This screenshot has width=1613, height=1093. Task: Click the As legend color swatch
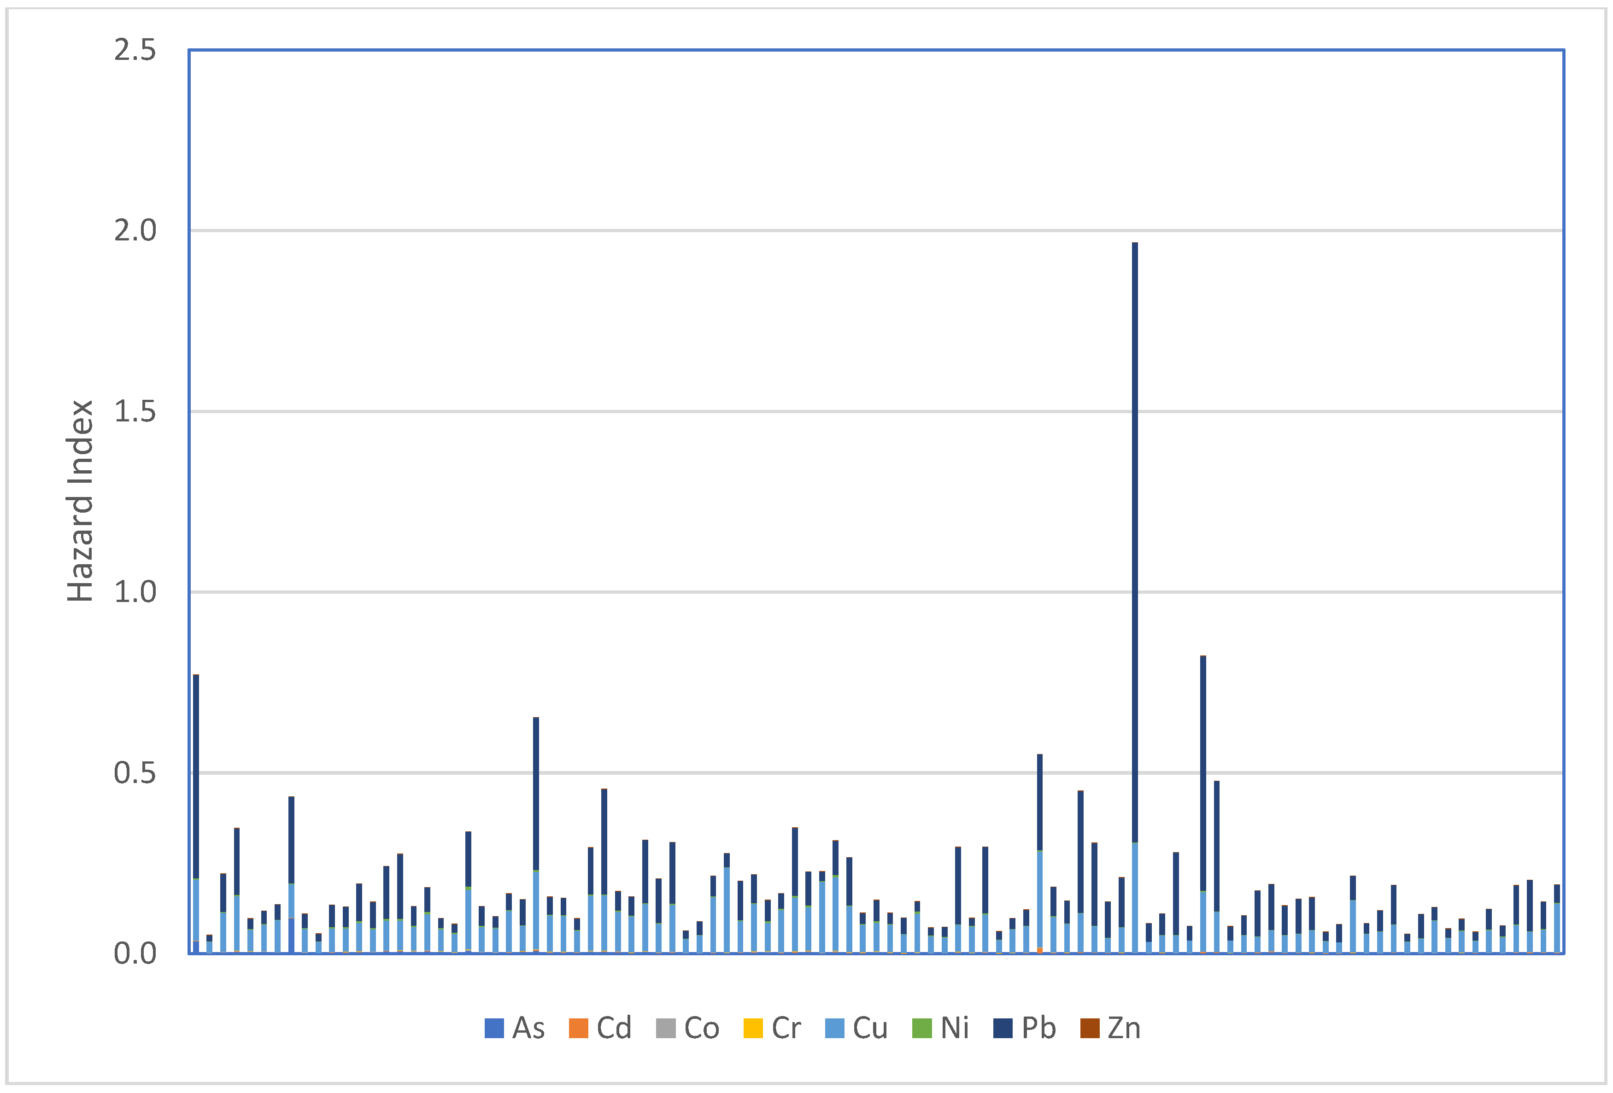point(493,1028)
